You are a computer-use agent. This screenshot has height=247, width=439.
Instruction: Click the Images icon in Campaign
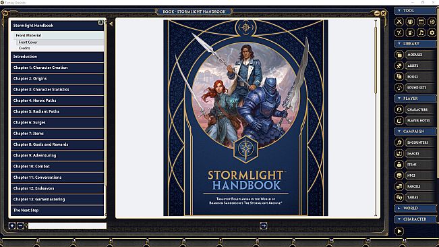pos(399,153)
